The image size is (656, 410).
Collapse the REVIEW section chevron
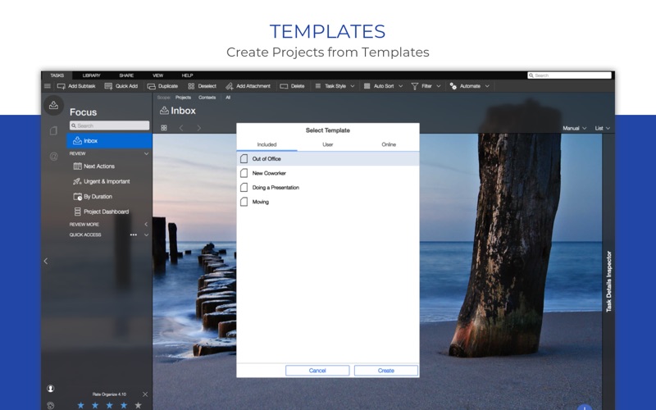[x=146, y=153]
